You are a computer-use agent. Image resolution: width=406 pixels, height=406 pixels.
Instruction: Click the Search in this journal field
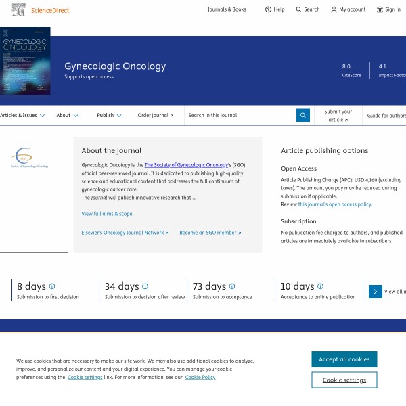pos(240,116)
